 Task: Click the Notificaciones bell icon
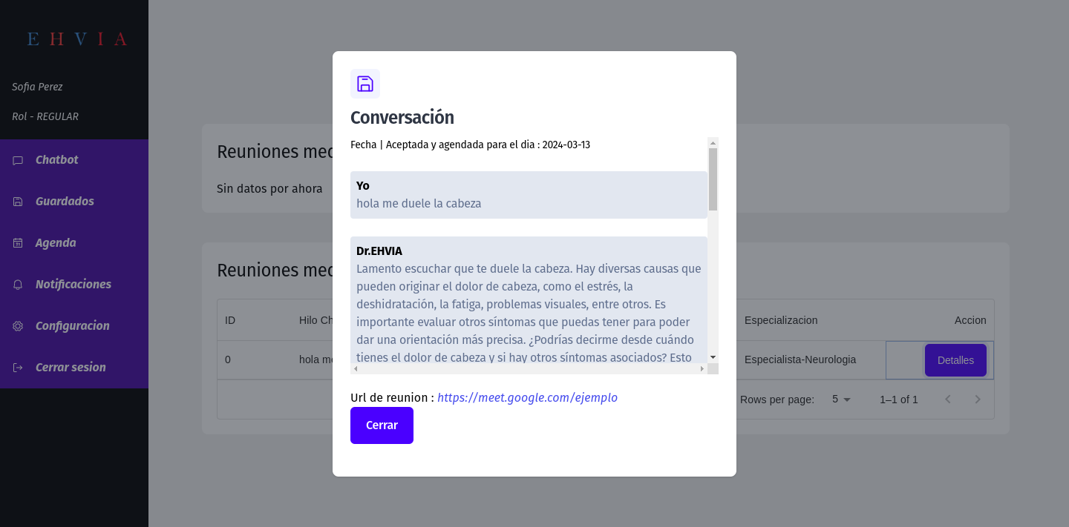(x=18, y=285)
